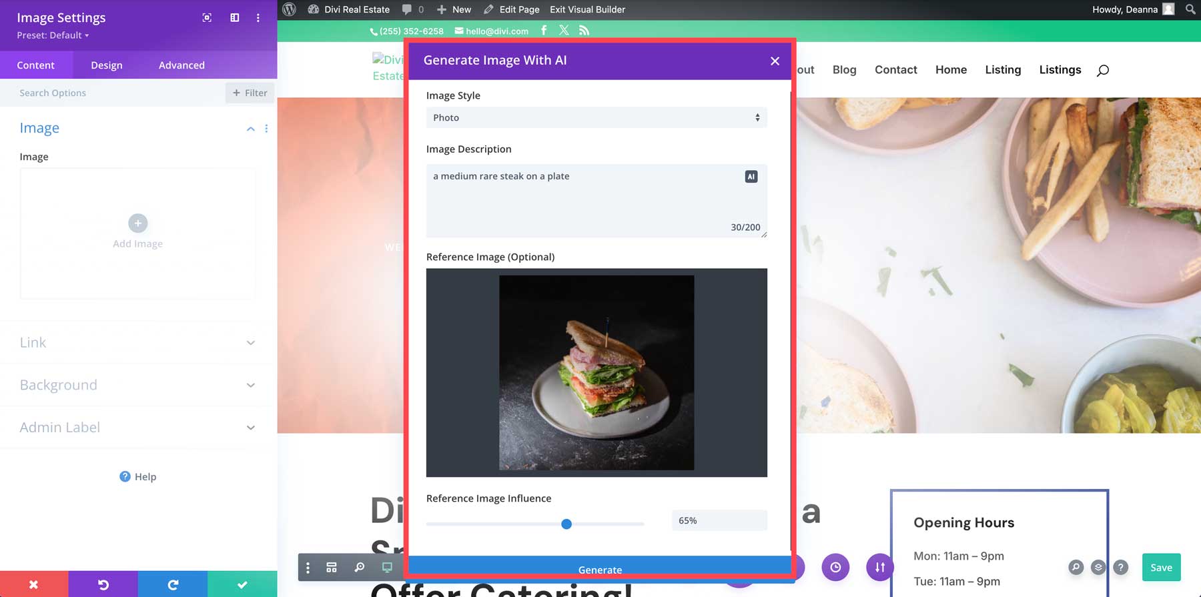Switch to the Advanced tab

(181, 65)
